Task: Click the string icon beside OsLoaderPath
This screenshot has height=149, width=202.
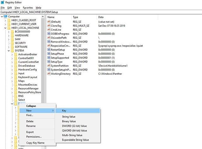Action: pos(49,38)
